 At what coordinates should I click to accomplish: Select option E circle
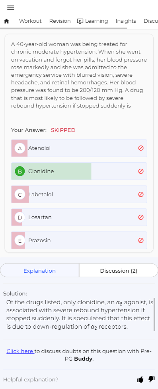click(20, 241)
